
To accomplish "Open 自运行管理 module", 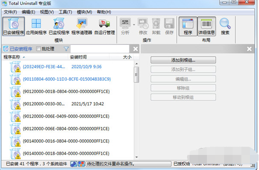I will click(104, 26).
